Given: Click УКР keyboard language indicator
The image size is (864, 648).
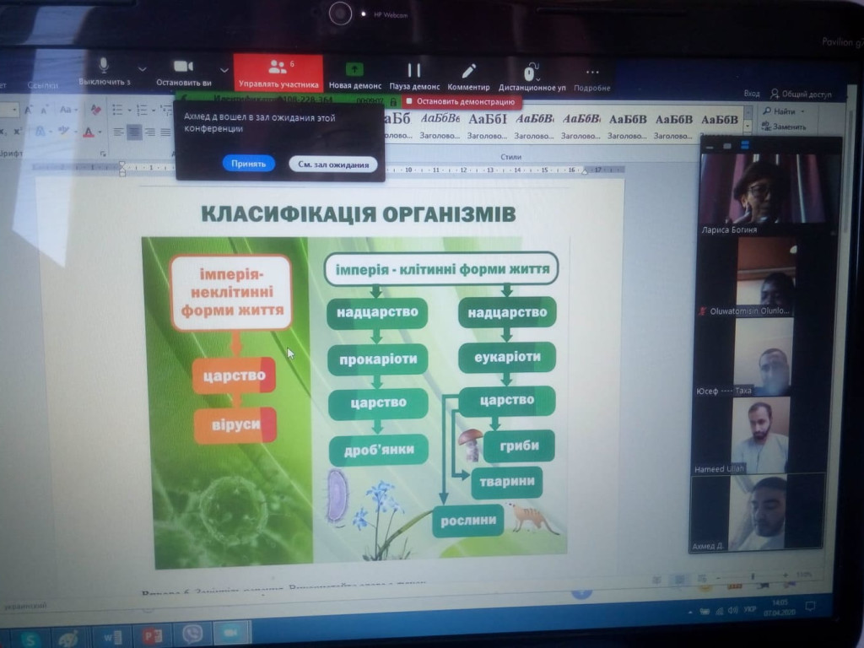Looking at the screenshot, I should (749, 610).
